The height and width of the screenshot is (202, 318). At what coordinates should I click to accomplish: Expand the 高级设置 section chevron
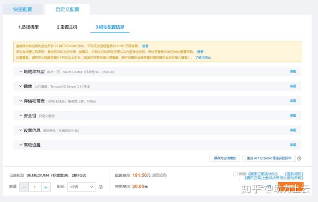20,145
